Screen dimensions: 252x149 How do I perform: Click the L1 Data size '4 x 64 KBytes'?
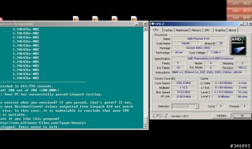224,83
